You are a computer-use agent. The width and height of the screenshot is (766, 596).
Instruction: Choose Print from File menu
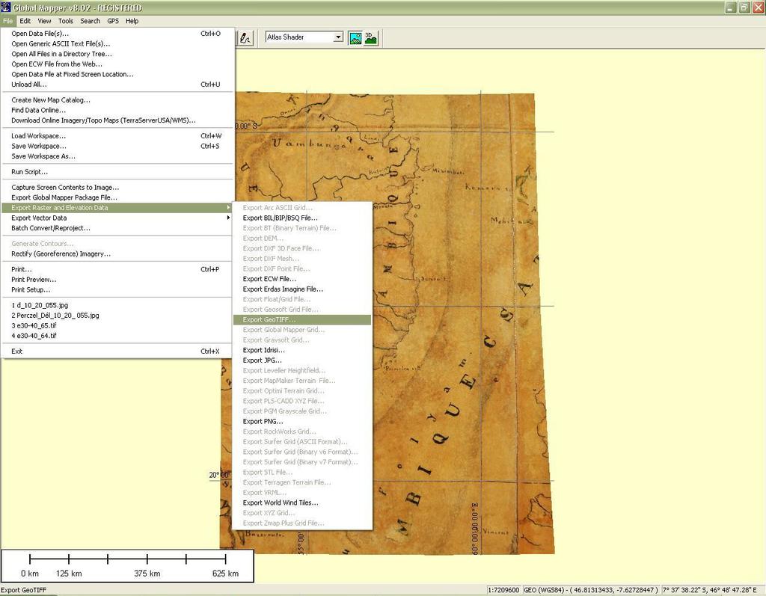pyautogui.click(x=117, y=269)
